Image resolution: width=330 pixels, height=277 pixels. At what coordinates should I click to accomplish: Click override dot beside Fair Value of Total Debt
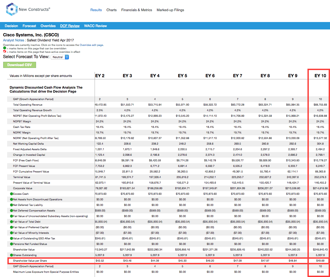11,222
